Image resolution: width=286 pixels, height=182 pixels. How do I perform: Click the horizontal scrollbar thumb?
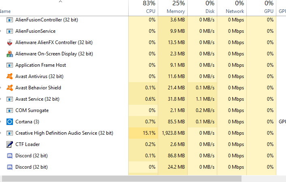click(x=122, y=178)
